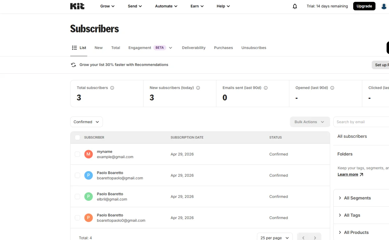Click Apr 29, 2026 in elbril@gmail.com row
The image size is (389, 240).
182,197
